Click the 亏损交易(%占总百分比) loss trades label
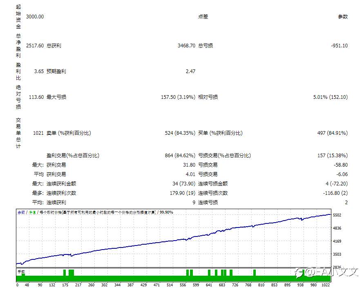 pyautogui.click(x=224, y=156)
